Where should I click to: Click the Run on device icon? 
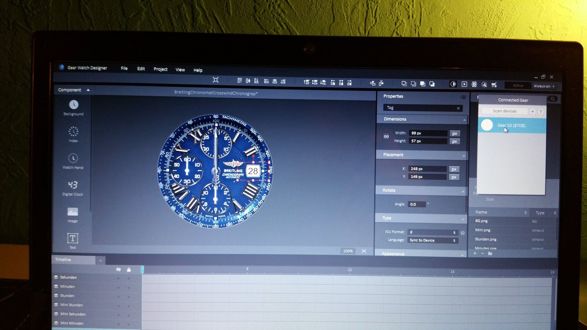[474, 84]
